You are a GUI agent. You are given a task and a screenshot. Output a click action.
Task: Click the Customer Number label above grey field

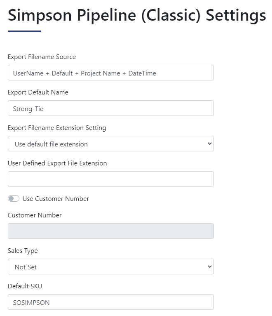coord(35,215)
